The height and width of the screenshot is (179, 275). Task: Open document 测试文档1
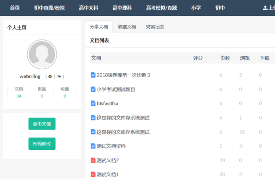[x=108, y=174]
